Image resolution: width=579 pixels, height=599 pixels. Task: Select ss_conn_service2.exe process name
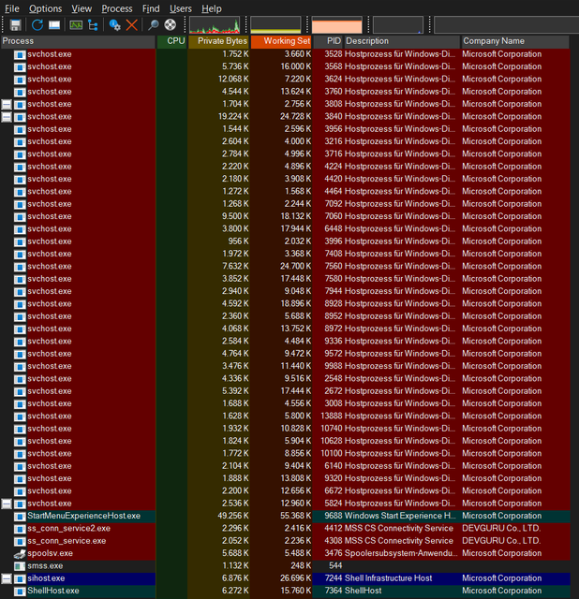pos(68,529)
